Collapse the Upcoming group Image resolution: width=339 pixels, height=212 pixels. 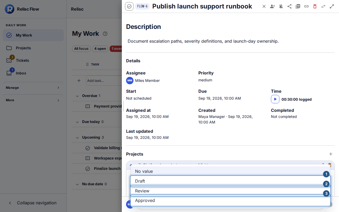[x=77, y=138]
